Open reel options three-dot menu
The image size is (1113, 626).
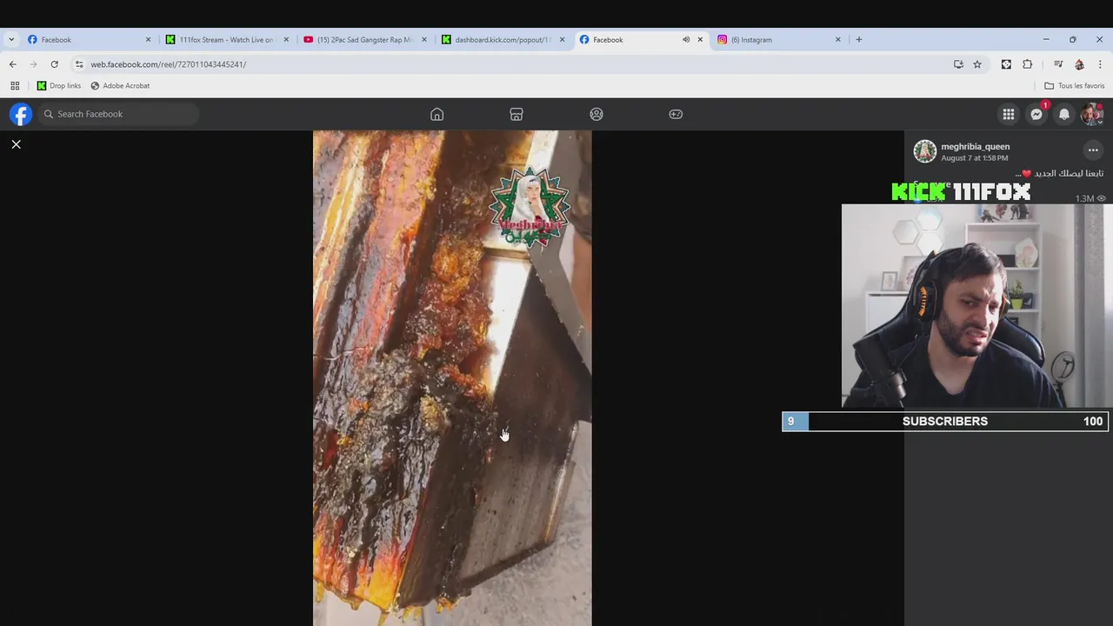1093,150
